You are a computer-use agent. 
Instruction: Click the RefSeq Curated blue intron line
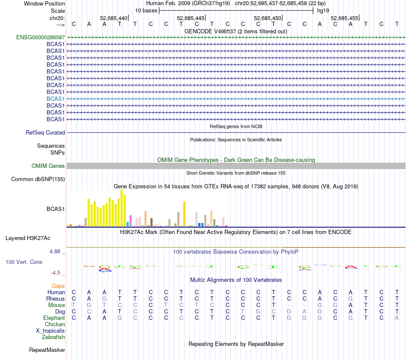point(236,132)
